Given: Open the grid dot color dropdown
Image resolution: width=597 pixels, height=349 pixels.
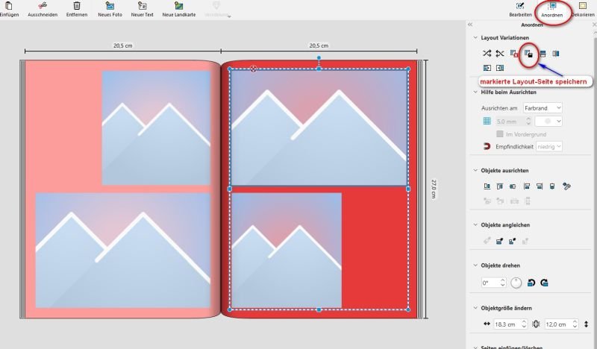Looking at the screenshot, I should click(x=548, y=121).
